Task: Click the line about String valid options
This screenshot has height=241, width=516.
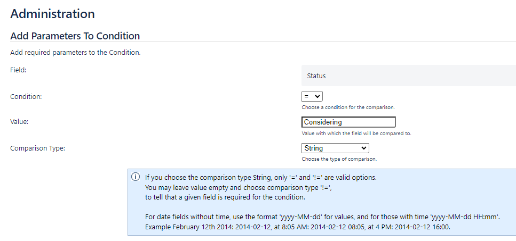Action: pyautogui.click(x=260, y=178)
